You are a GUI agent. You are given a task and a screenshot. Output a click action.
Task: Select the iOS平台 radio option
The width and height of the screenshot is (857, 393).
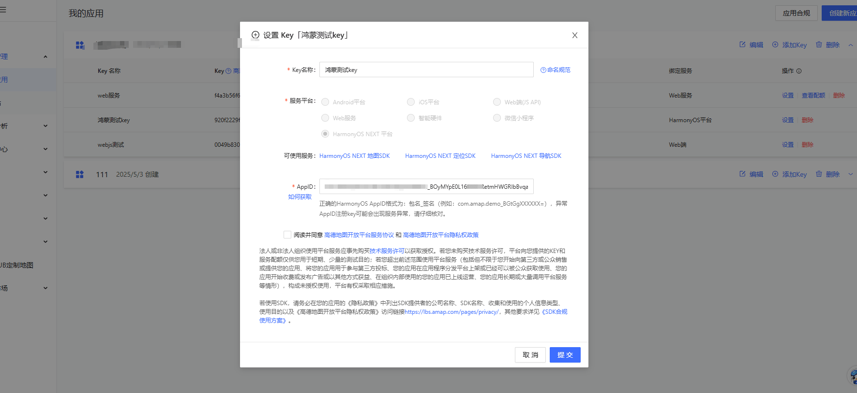click(x=411, y=102)
